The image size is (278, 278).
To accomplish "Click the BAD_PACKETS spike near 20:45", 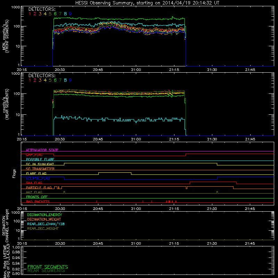I will (97, 202).
